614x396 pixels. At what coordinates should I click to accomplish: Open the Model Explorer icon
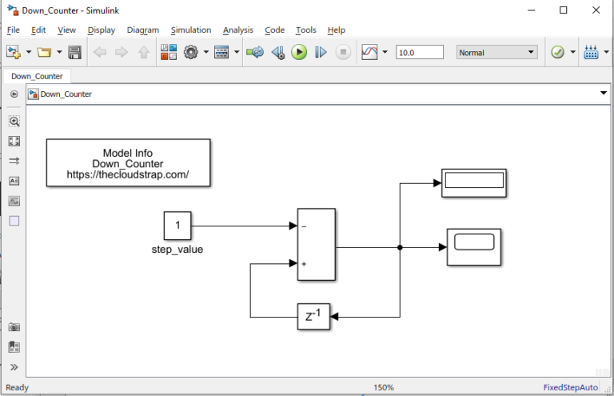tap(221, 52)
